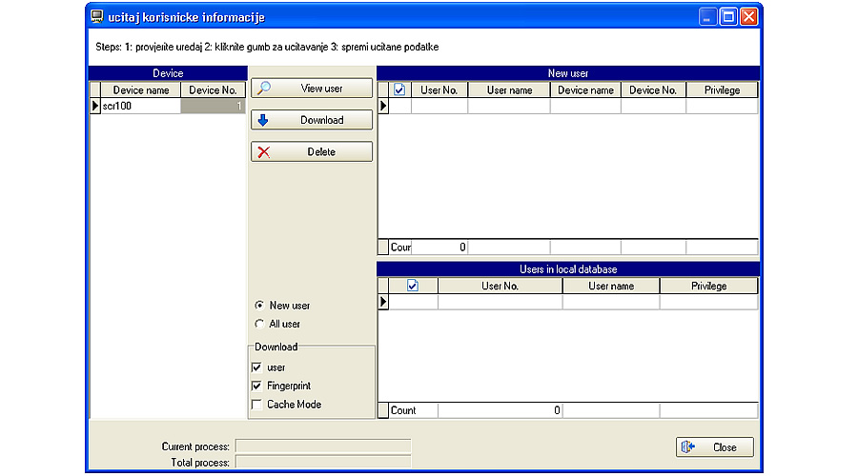858x476 pixels.
Task: Click the application icon in the title bar
Action: point(97,17)
